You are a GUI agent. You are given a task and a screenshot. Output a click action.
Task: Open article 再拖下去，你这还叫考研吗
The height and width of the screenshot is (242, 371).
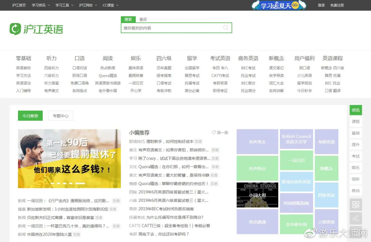(x=164, y=234)
